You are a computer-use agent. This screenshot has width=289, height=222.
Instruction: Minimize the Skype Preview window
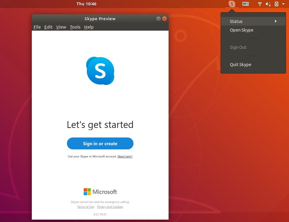click(158, 19)
